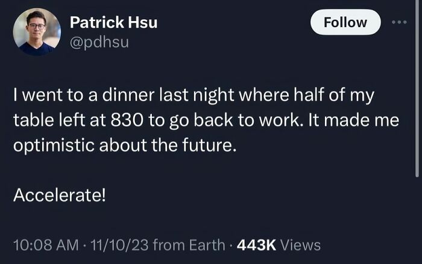Click 'optimistic about the future' text
The height and width of the screenshot is (264, 422).
point(125,146)
